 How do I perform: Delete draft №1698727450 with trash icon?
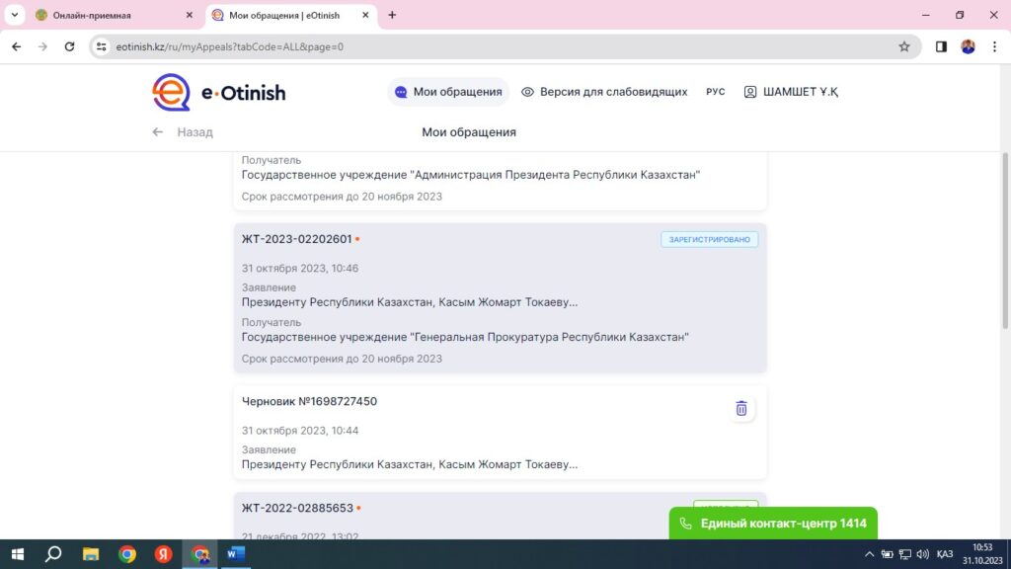click(741, 409)
